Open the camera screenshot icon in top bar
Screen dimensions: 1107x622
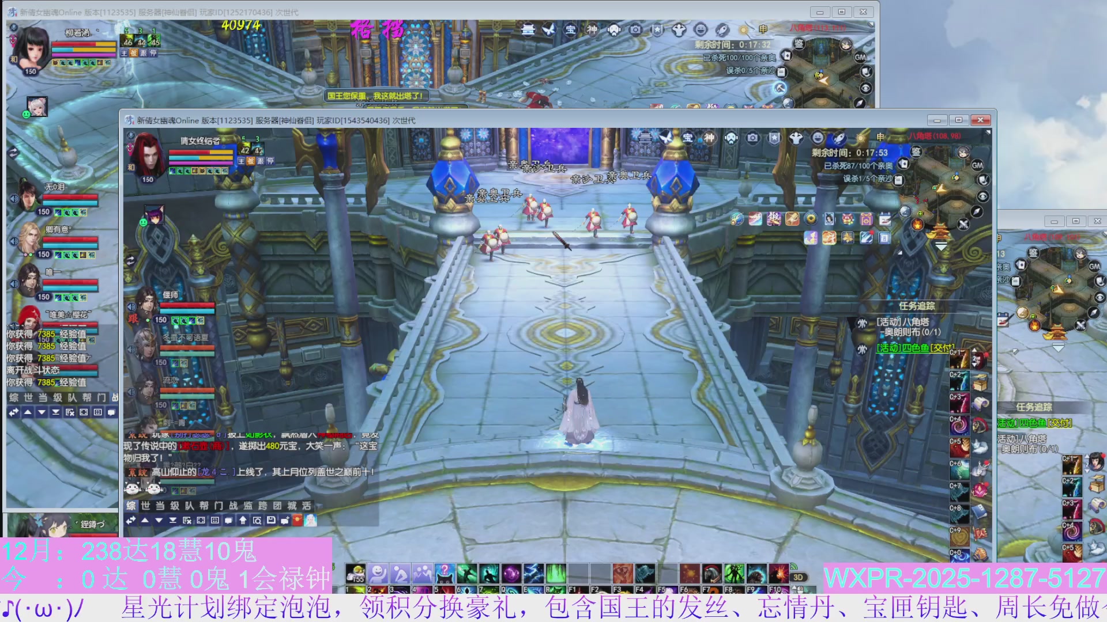[x=752, y=138]
